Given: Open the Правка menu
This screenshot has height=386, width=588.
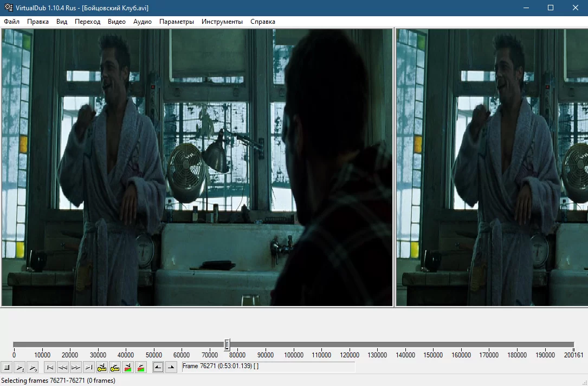Looking at the screenshot, I should [x=38, y=22].
